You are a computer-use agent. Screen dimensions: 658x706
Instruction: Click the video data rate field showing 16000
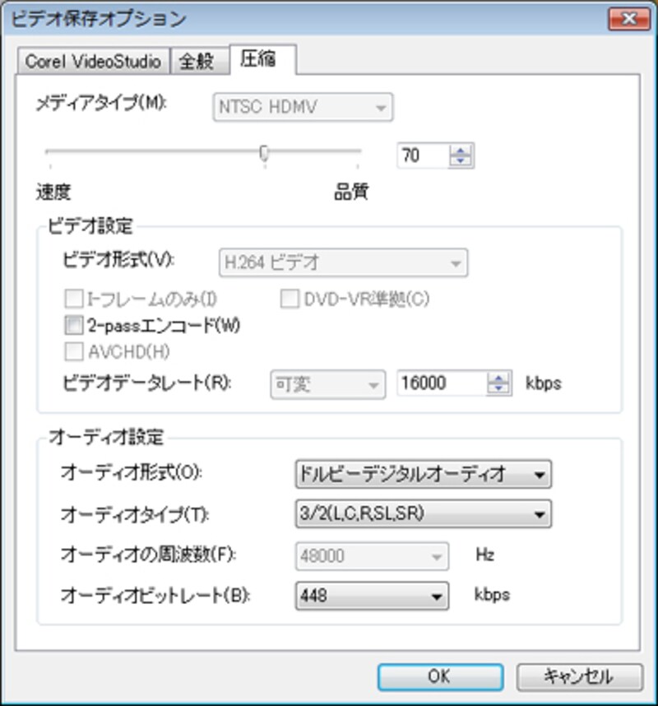442,383
